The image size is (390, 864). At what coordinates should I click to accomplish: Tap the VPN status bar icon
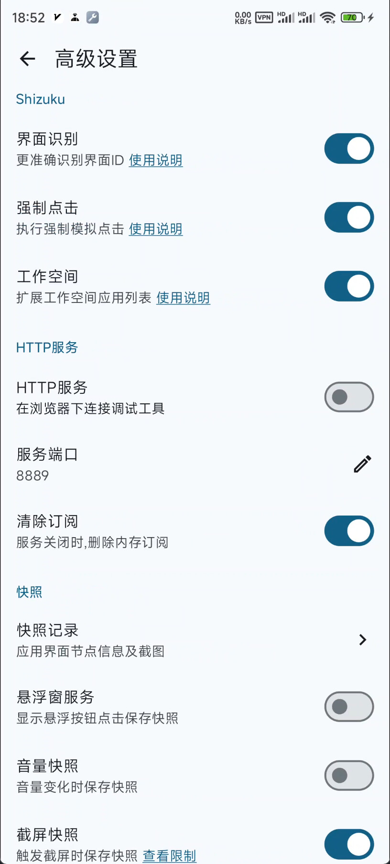[x=264, y=18]
